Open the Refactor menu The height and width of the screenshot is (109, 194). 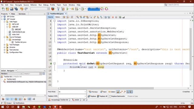[34, 5]
